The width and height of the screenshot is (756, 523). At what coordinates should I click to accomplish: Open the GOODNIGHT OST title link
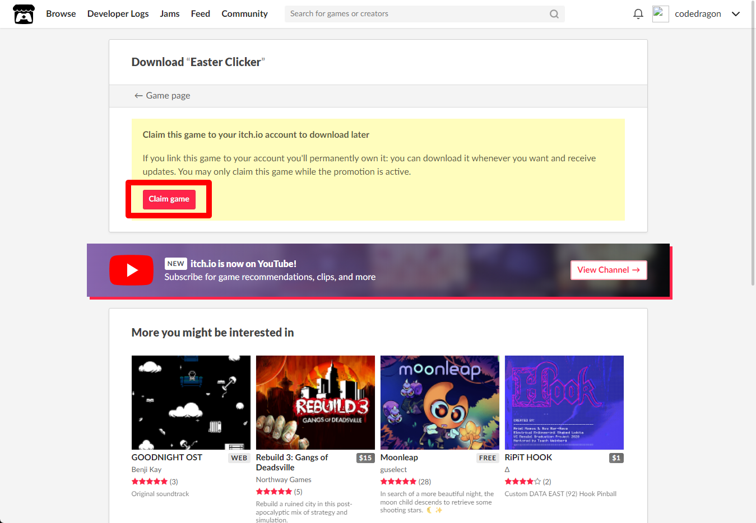pyautogui.click(x=167, y=457)
